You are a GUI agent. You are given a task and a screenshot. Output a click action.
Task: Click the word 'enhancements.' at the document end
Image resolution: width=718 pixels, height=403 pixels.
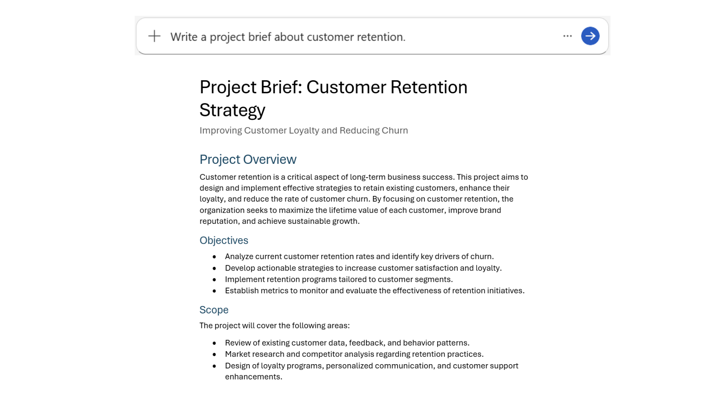click(253, 377)
